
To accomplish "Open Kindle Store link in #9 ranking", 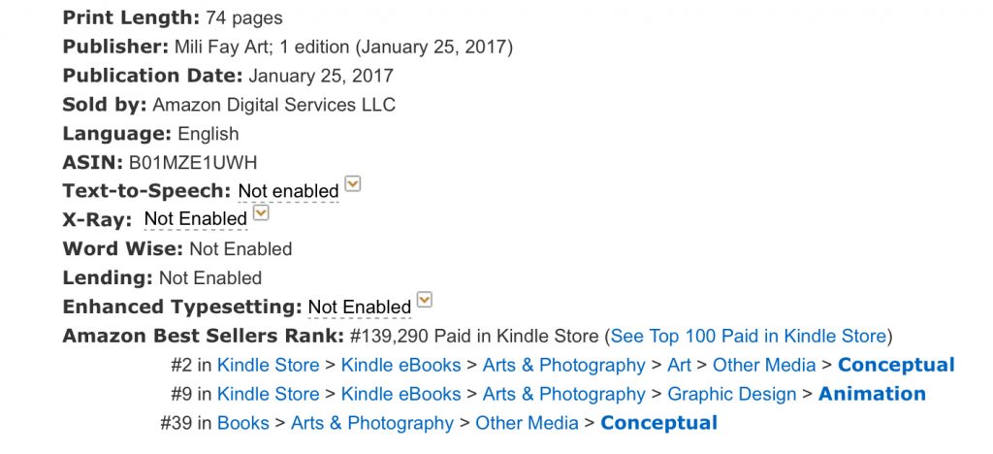I will (269, 394).
